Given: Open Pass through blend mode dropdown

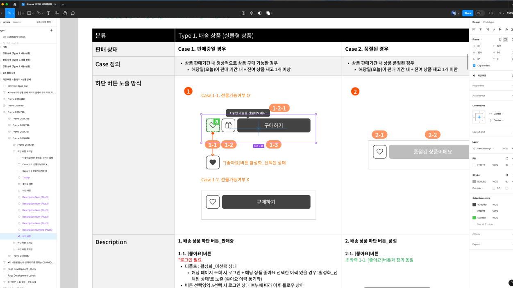Looking at the screenshot, I should click(485, 148).
